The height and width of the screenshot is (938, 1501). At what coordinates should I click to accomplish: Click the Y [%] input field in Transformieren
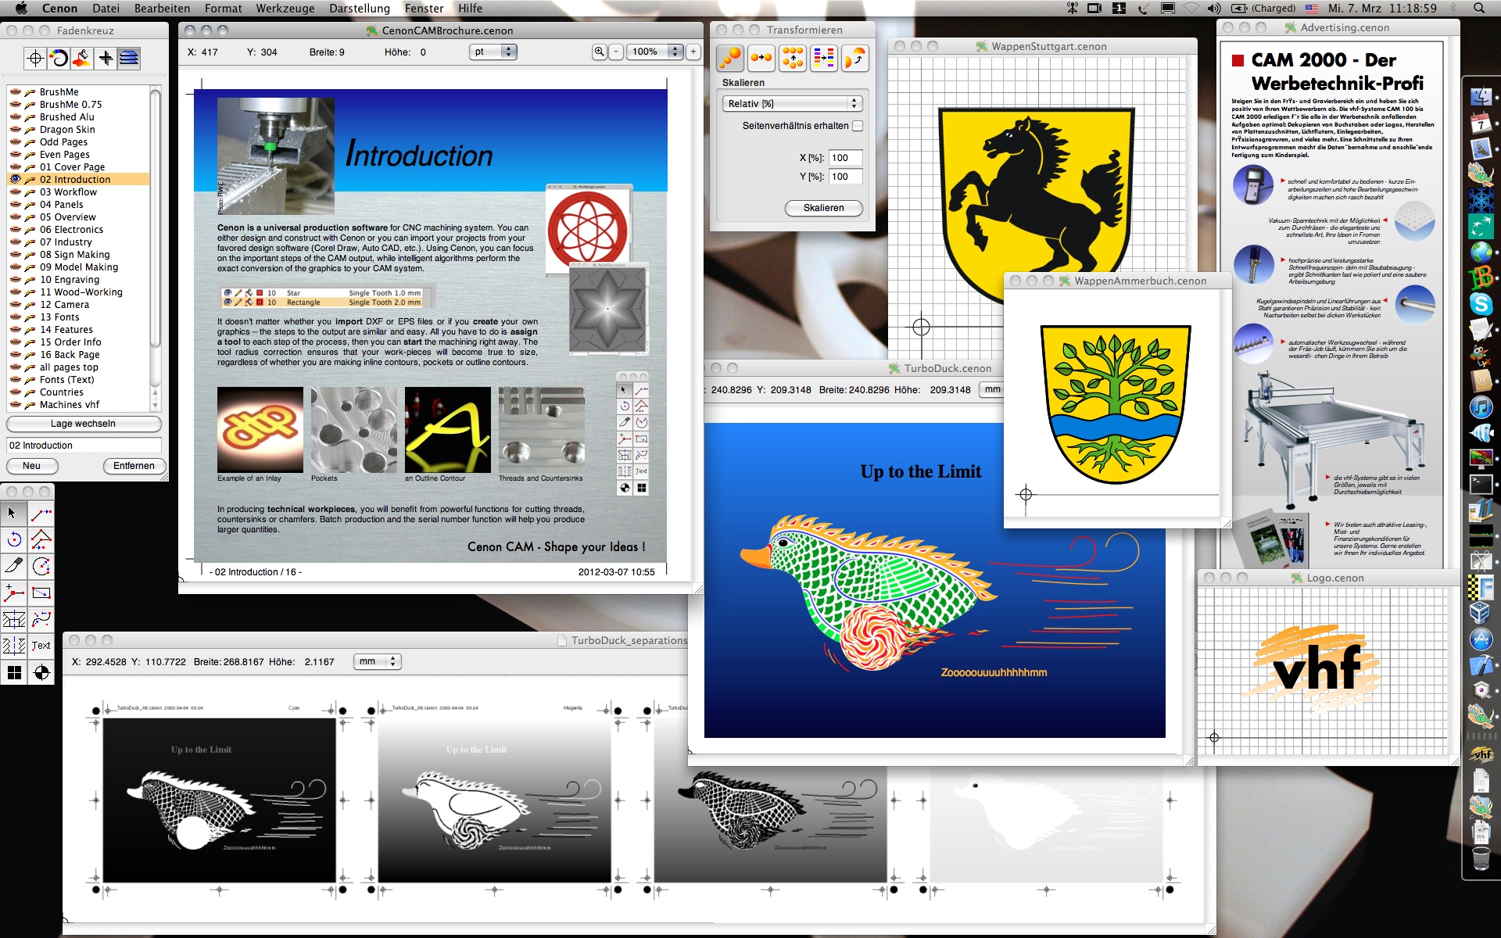click(845, 177)
